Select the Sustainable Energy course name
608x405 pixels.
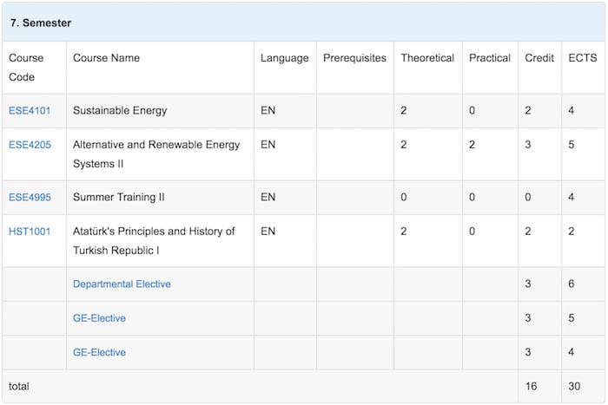[120, 111]
